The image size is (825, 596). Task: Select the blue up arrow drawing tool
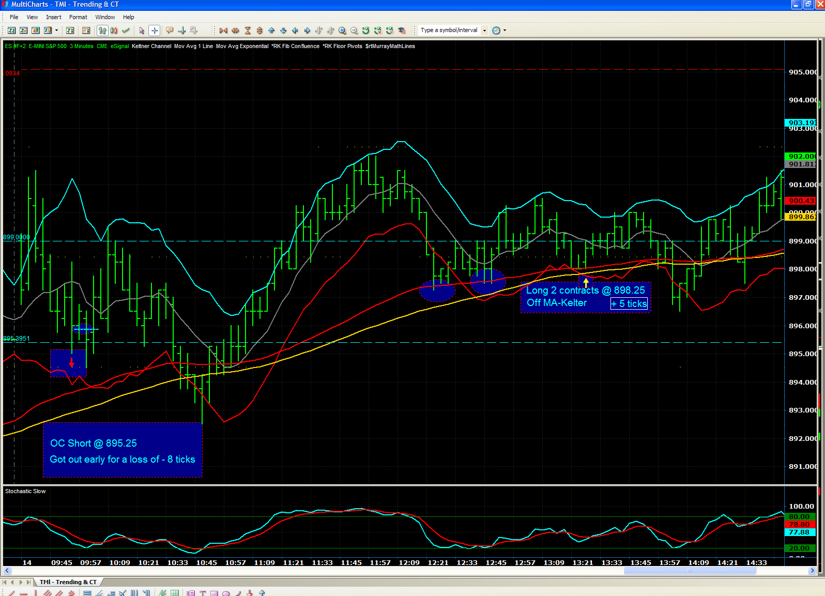click(x=262, y=593)
